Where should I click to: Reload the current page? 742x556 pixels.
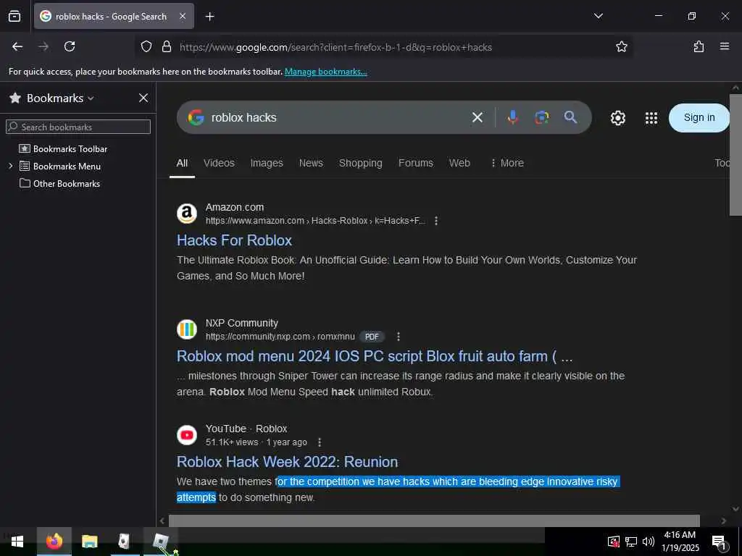coord(70,46)
